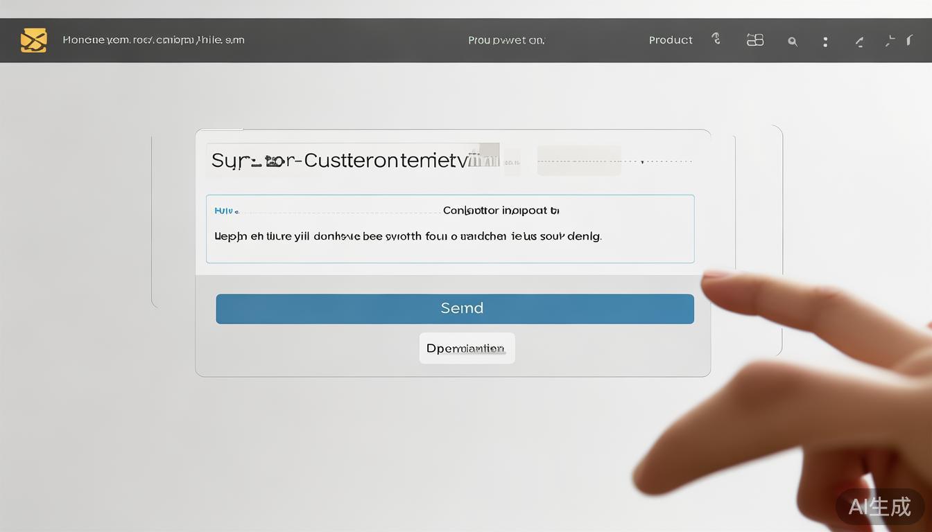932x532 pixels.
Task: Click the header title text beside logo
Action: 153,40
